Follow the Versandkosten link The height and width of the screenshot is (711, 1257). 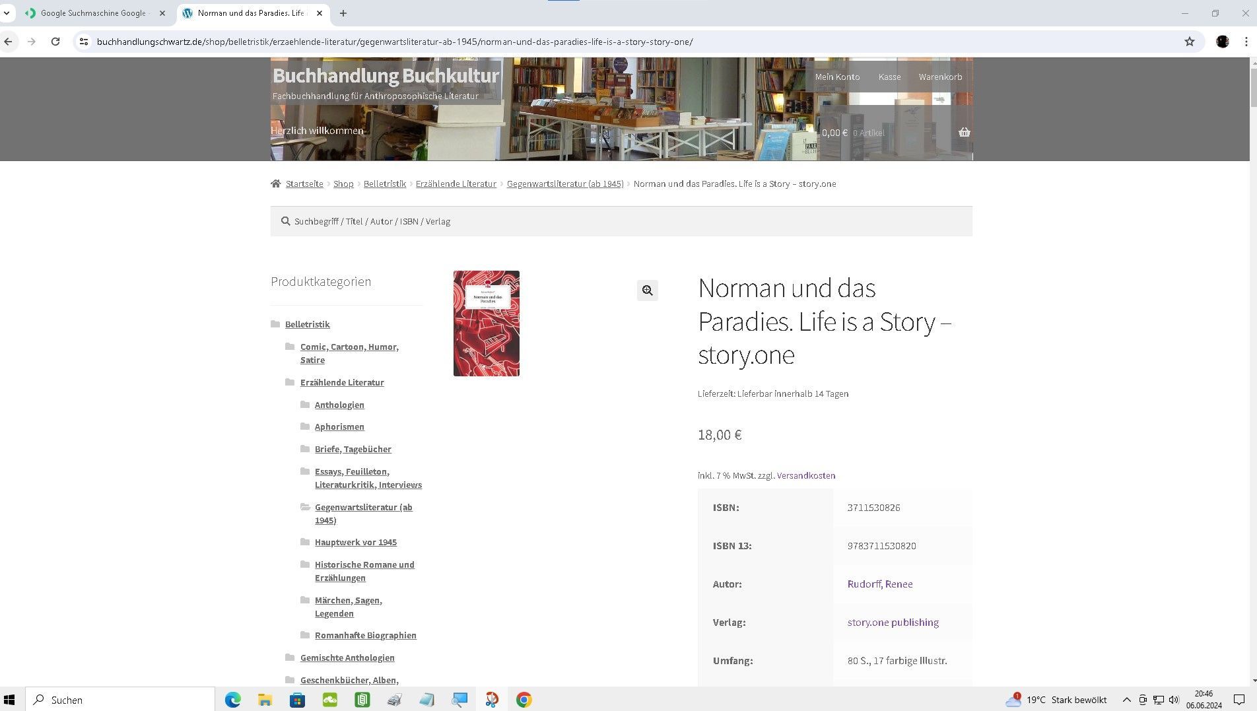coord(805,475)
